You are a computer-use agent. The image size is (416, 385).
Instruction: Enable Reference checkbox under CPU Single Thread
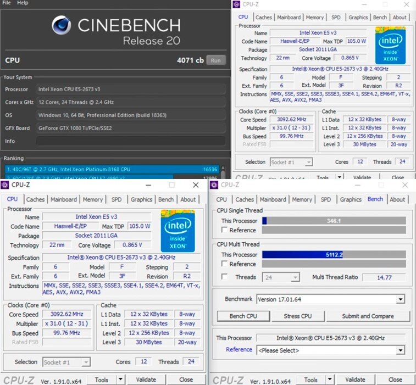tap(224, 230)
